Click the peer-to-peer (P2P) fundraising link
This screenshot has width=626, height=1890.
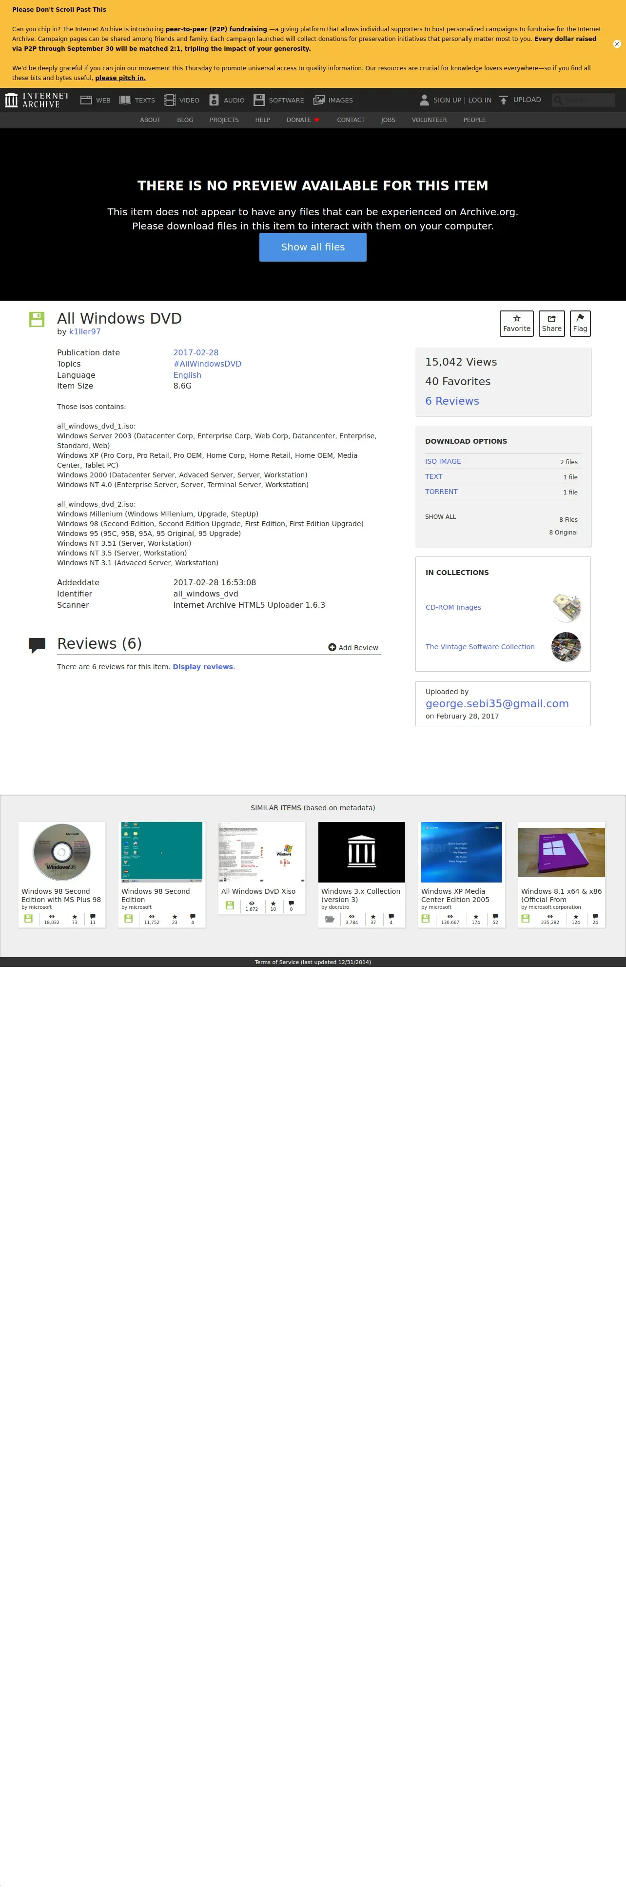(216, 29)
